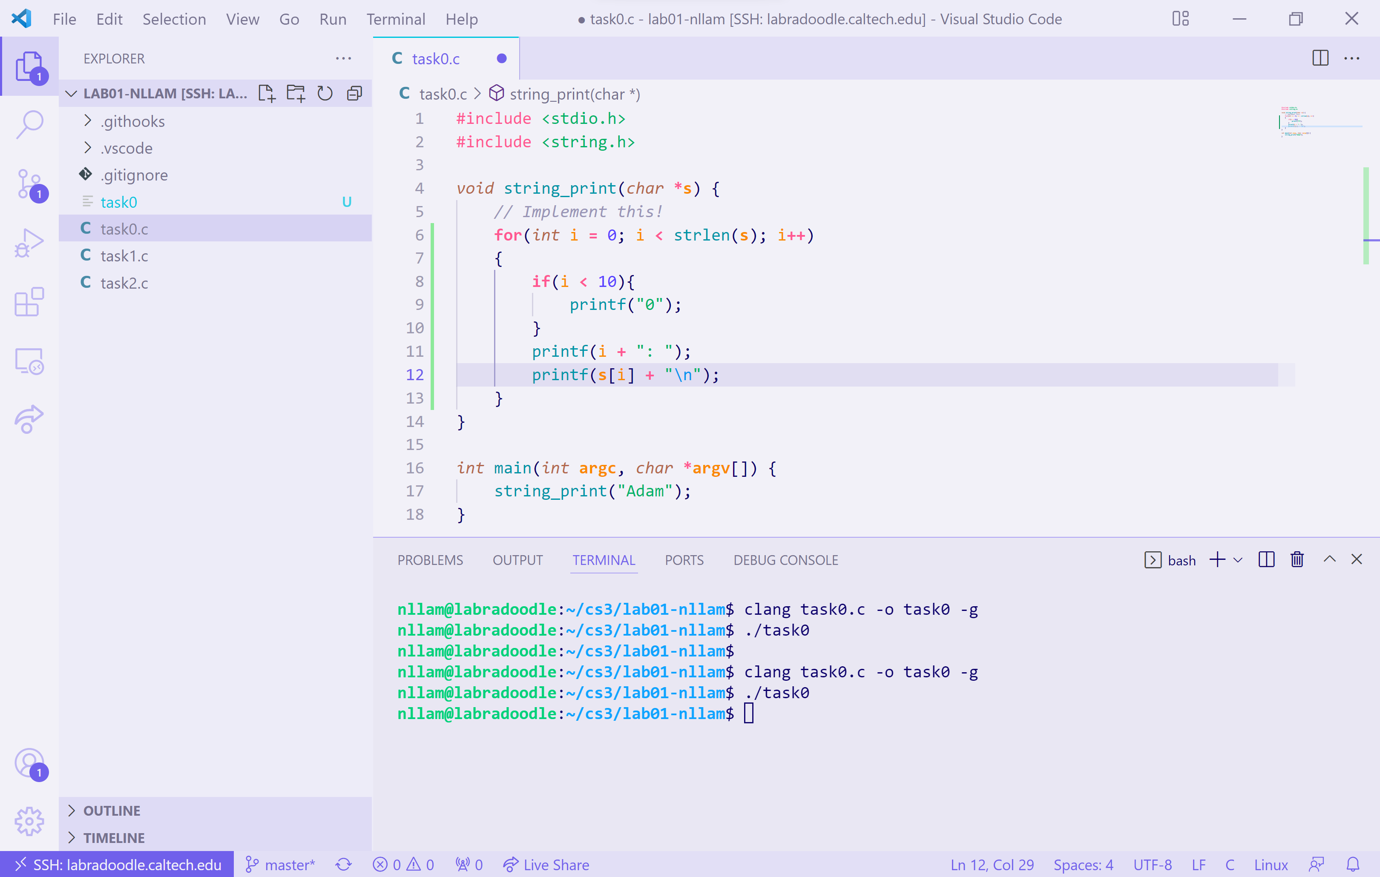This screenshot has width=1380, height=877.
Task: Split the terminal panel
Action: (x=1266, y=560)
